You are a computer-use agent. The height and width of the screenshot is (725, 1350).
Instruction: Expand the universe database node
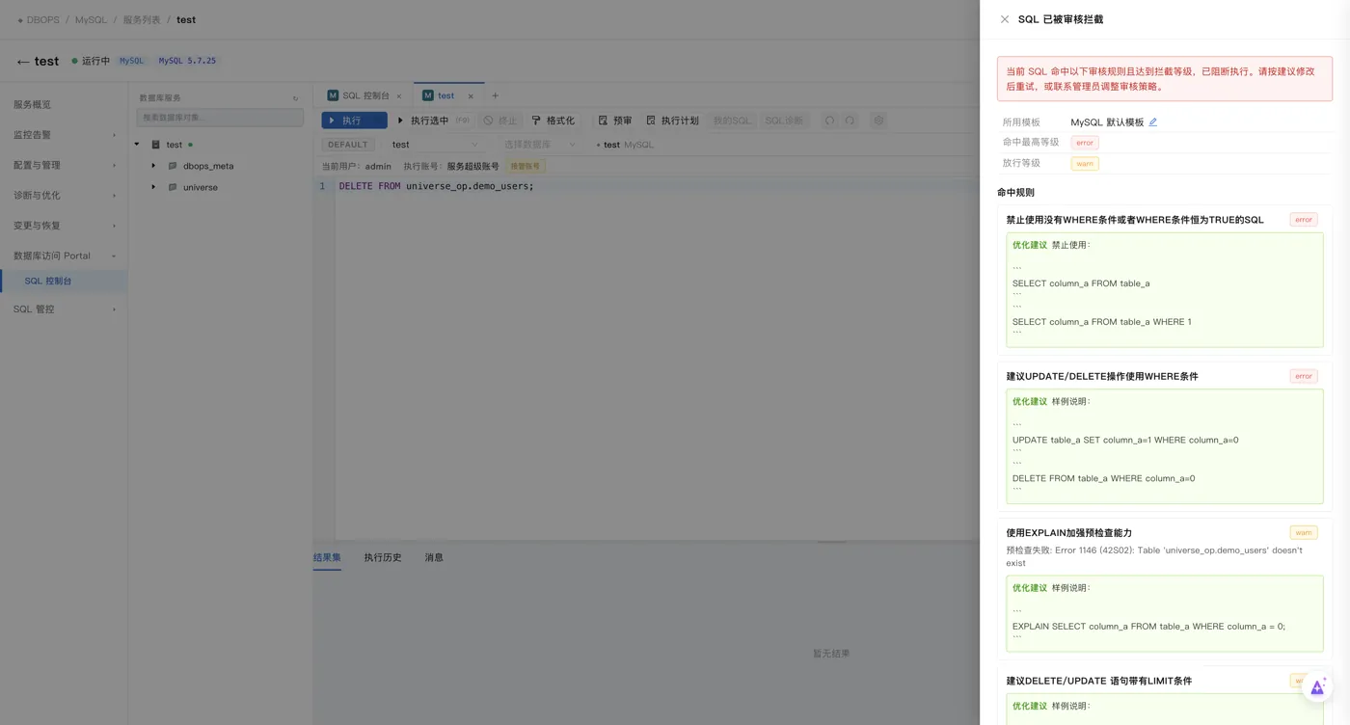tap(153, 187)
